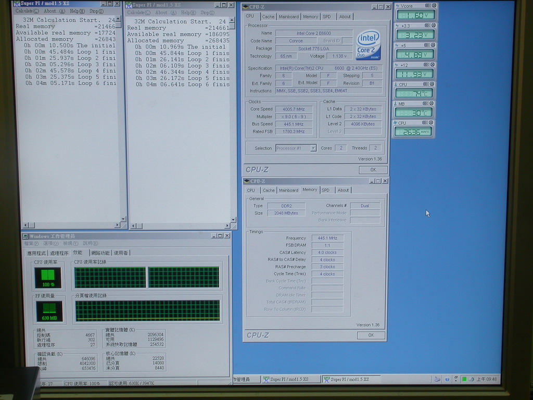The width and height of the screenshot is (533, 400).
Task: Open Calculate menu in first Super PI
Action: 27,11
